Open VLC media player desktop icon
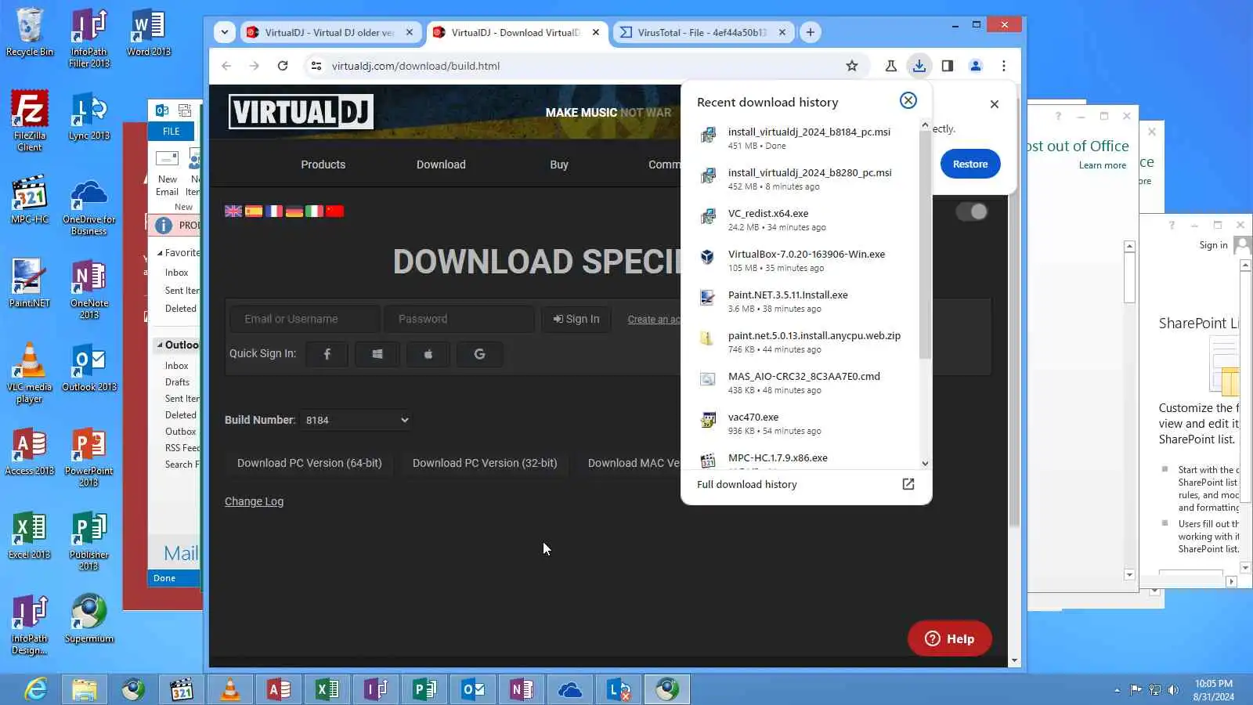1253x705 pixels. [x=30, y=373]
